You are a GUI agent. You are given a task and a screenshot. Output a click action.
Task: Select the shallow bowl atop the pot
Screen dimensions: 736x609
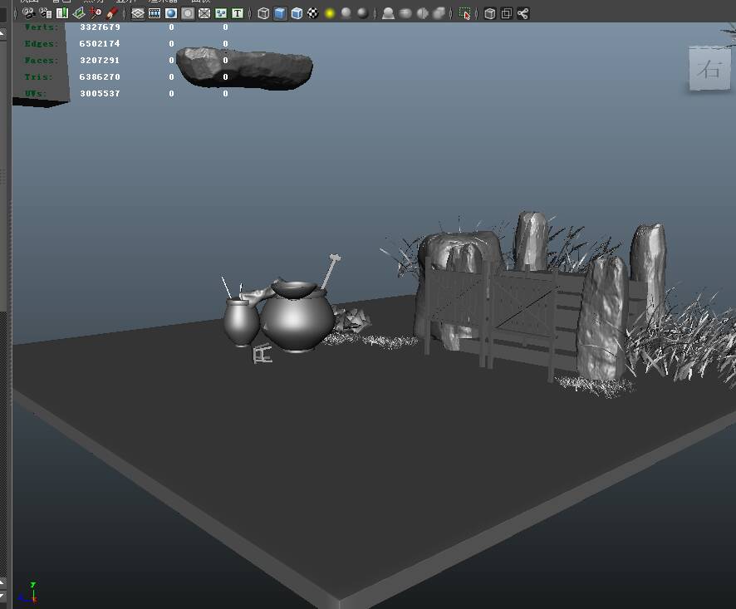[x=294, y=289]
